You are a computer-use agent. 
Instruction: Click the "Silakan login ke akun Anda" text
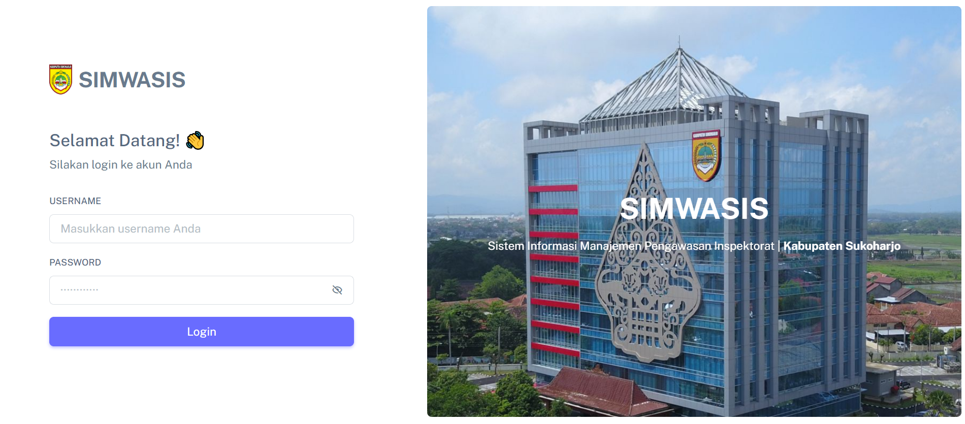121,165
